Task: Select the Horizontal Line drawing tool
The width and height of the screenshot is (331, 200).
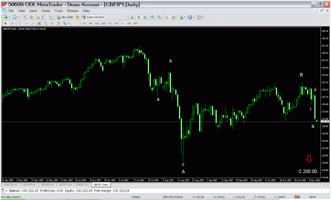Action: [x=26, y=23]
